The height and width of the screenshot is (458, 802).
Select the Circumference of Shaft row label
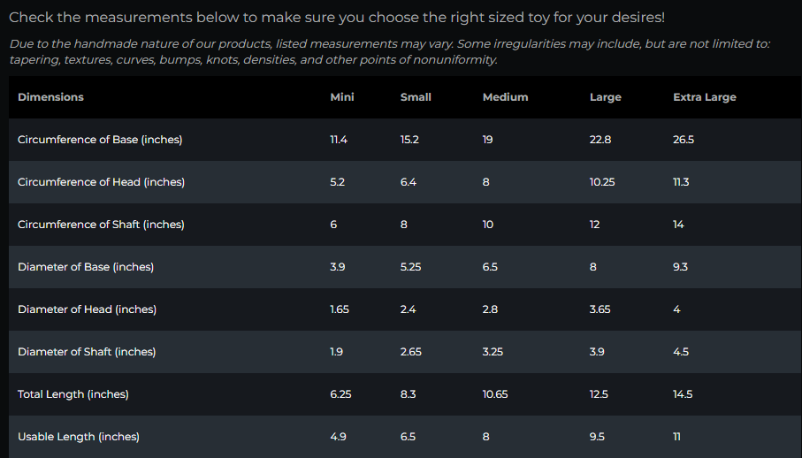[x=101, y=225]
